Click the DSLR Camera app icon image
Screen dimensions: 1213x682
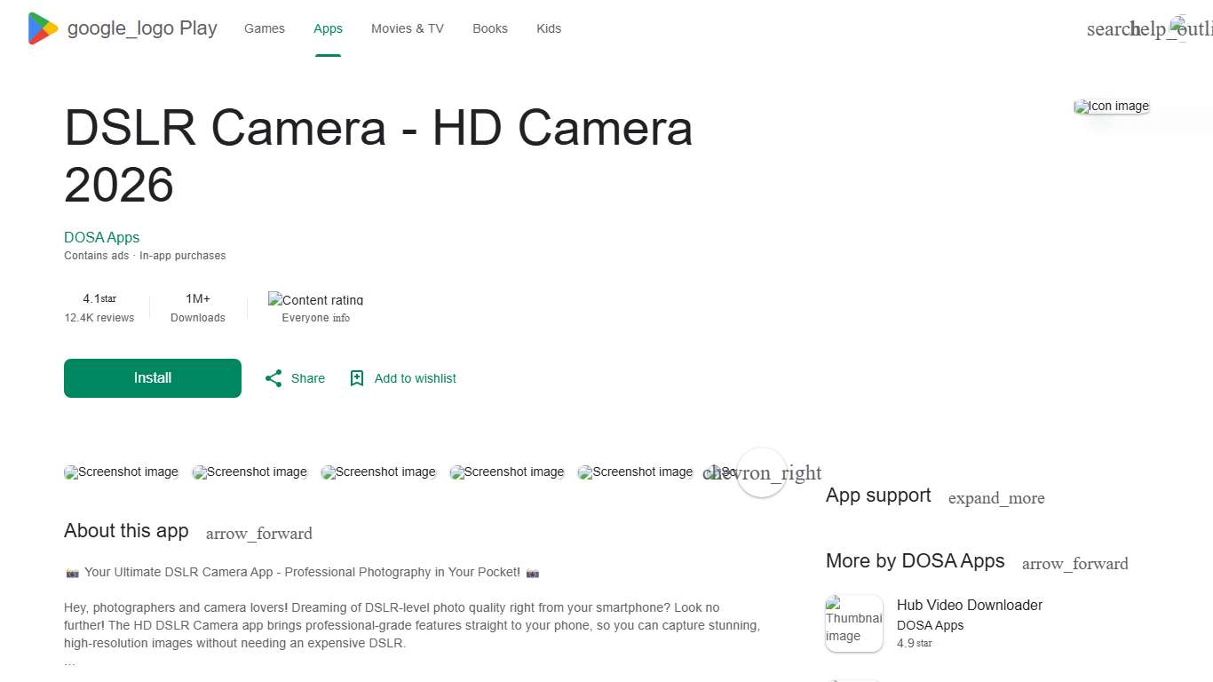(1111, 106)
